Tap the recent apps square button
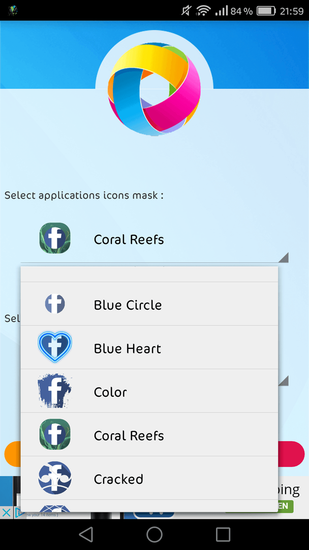309x550 pixels. pyautogui.click(x=223, y=535)
